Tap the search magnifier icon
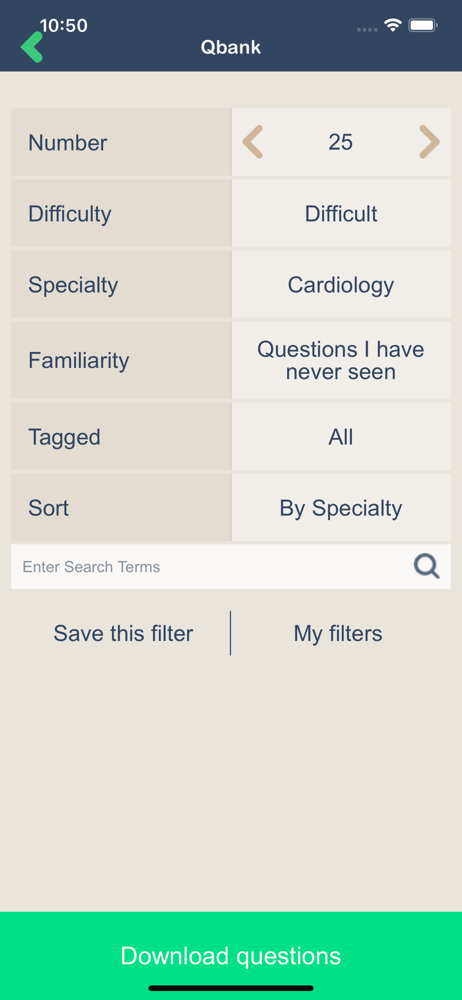462x1000 pixels. coord(426,566)
